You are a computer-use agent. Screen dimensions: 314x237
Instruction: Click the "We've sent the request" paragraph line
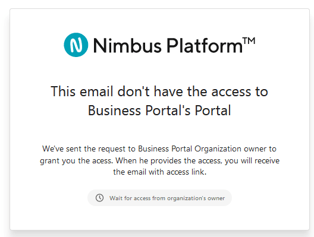pos(159,149)
